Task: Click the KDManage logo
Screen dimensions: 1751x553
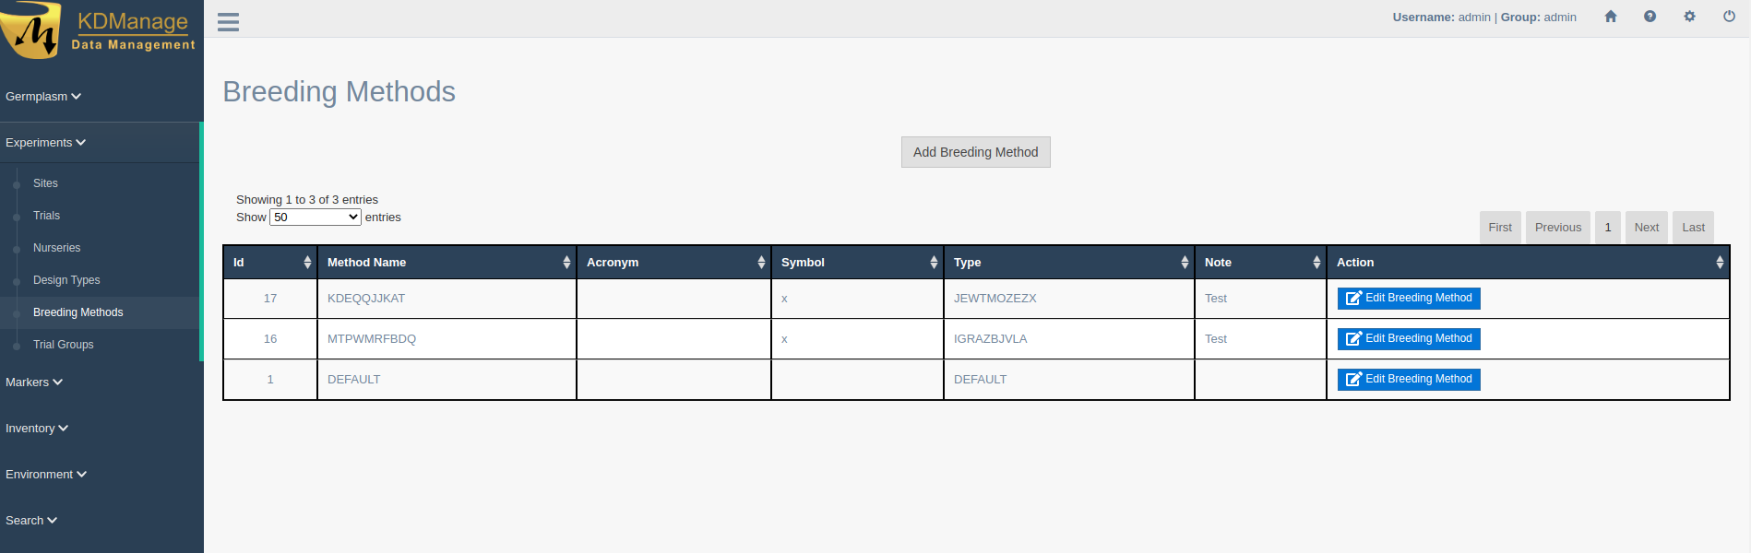Action: tap(100, 30)
